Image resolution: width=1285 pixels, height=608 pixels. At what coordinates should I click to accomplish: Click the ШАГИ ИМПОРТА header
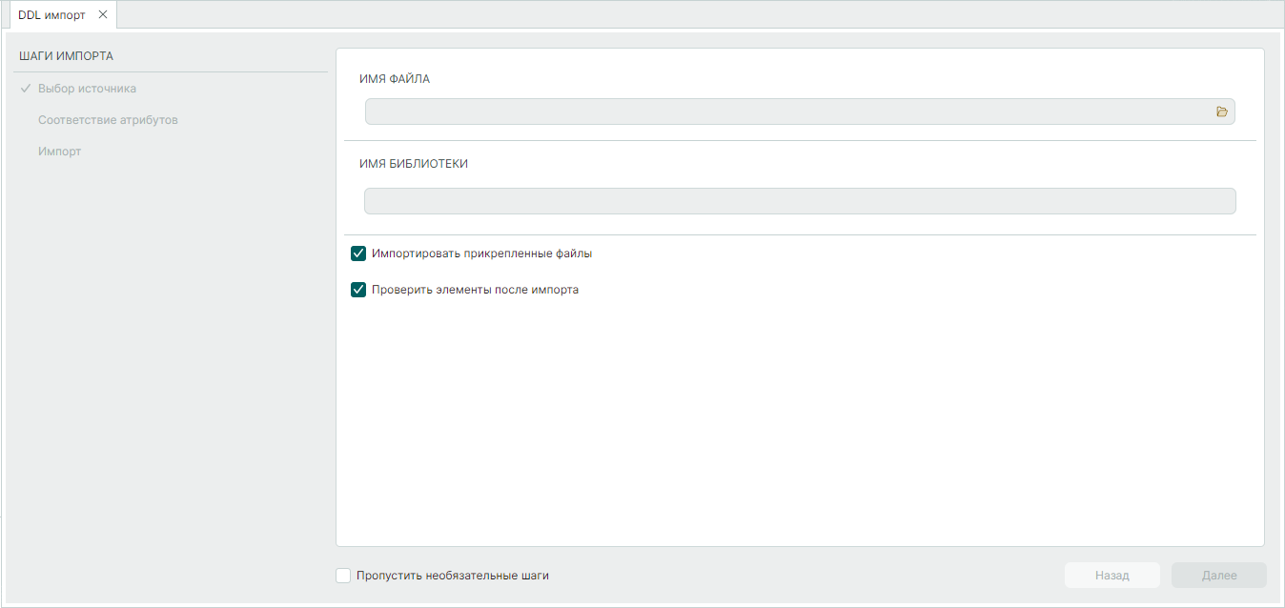click(66, 56)
